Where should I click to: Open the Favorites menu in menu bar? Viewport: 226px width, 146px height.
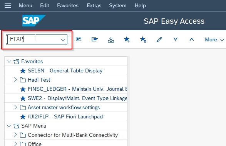point(68,6)
